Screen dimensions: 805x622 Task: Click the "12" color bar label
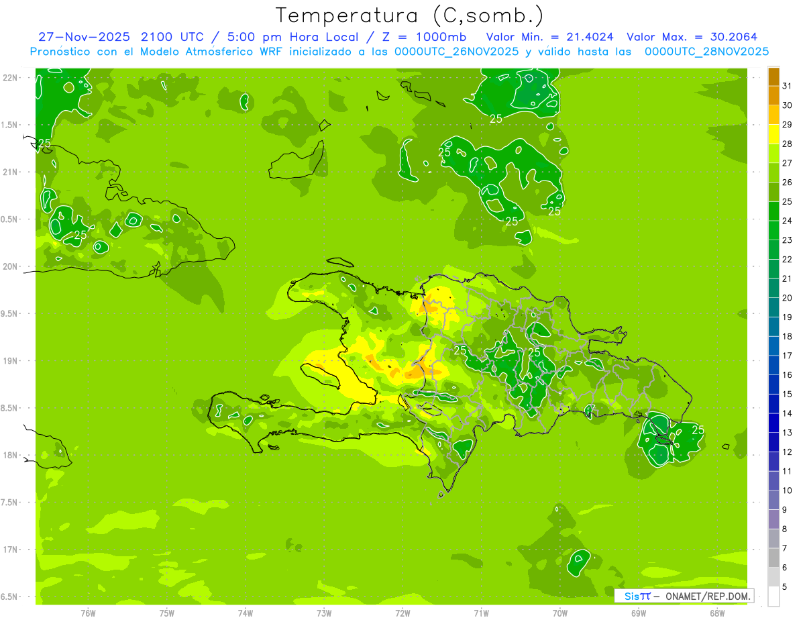click(x=788, y=452)
